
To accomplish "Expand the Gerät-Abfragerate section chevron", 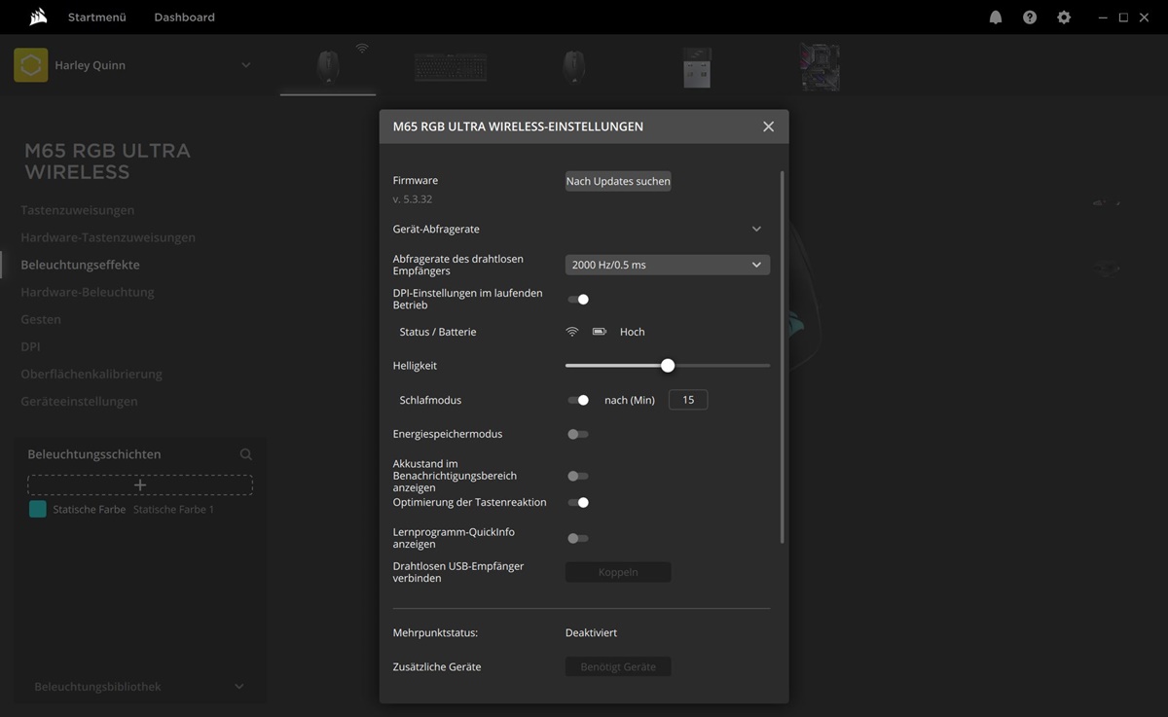I will (x=756, y=230).
